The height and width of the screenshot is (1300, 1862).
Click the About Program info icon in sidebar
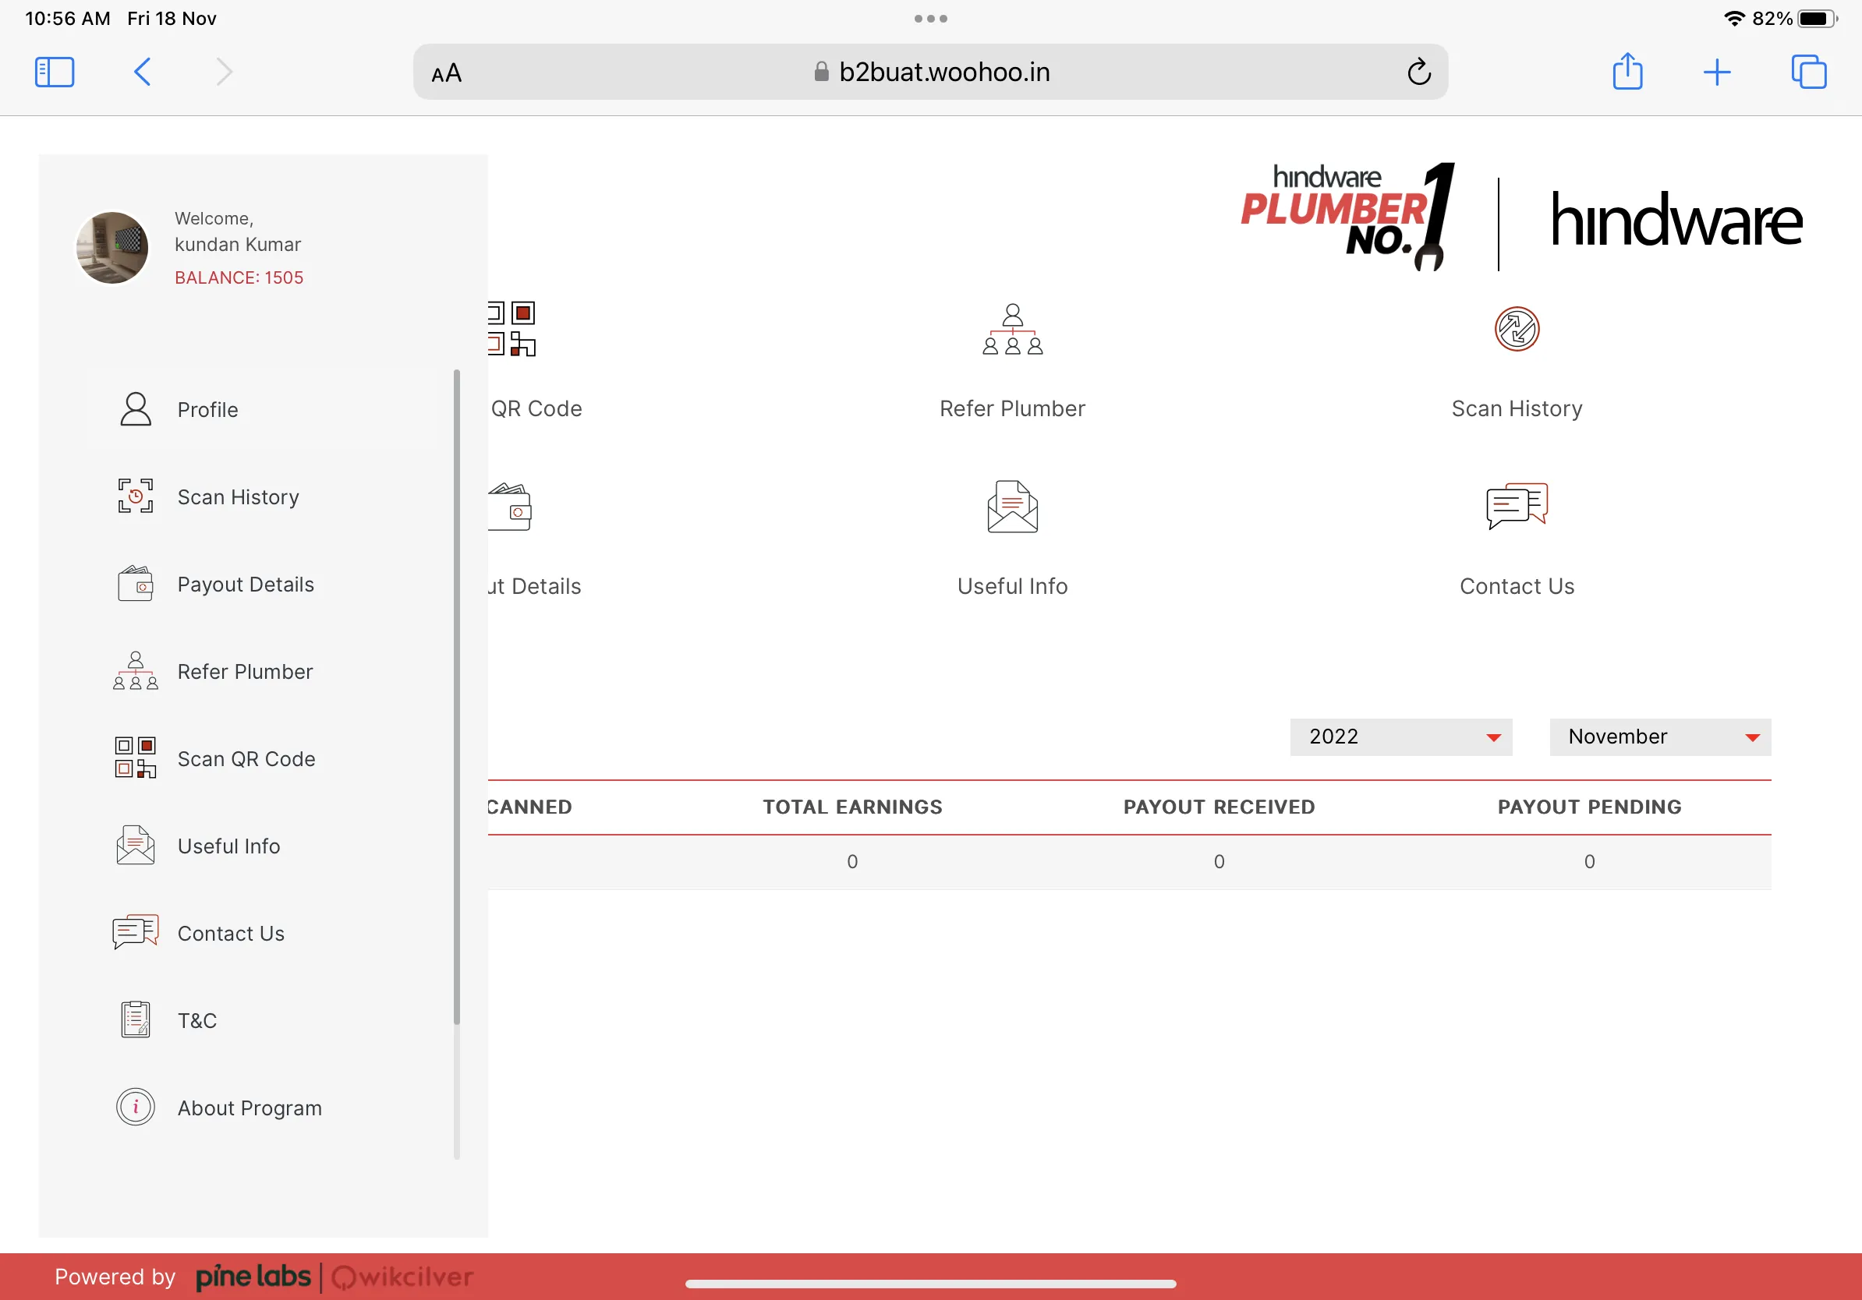pyautogui.click(x=136, y=1107)
